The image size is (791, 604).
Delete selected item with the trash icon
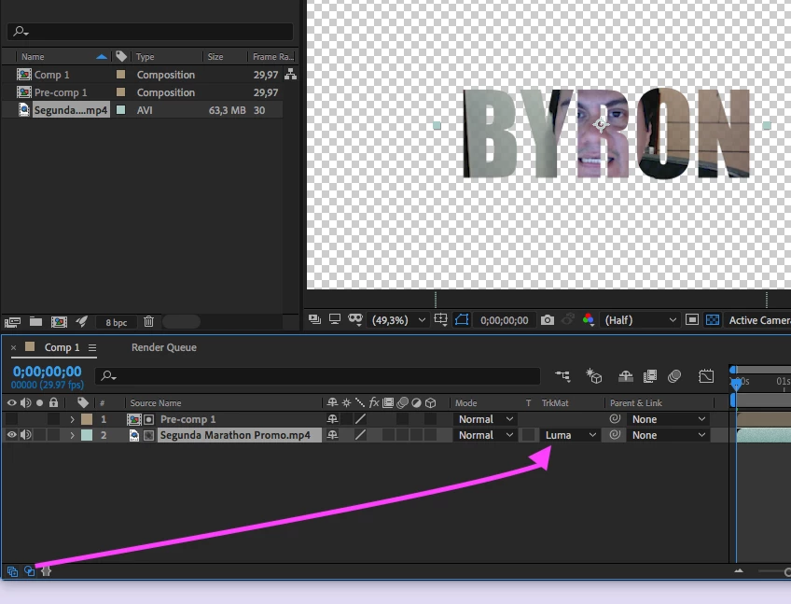[148, 322]
